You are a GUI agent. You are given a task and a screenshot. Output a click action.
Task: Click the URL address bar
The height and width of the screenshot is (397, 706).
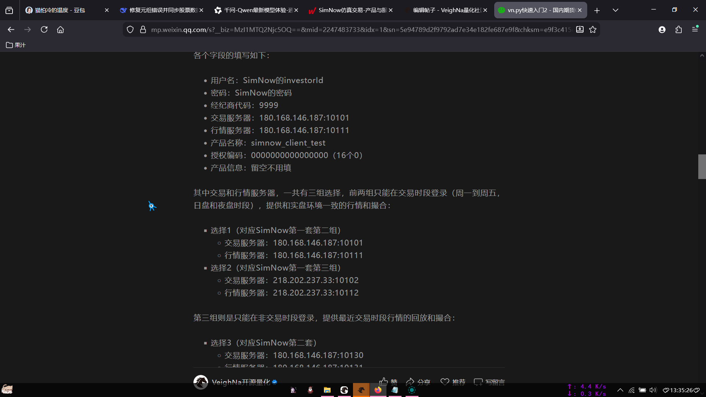click(x=360, y=29)
